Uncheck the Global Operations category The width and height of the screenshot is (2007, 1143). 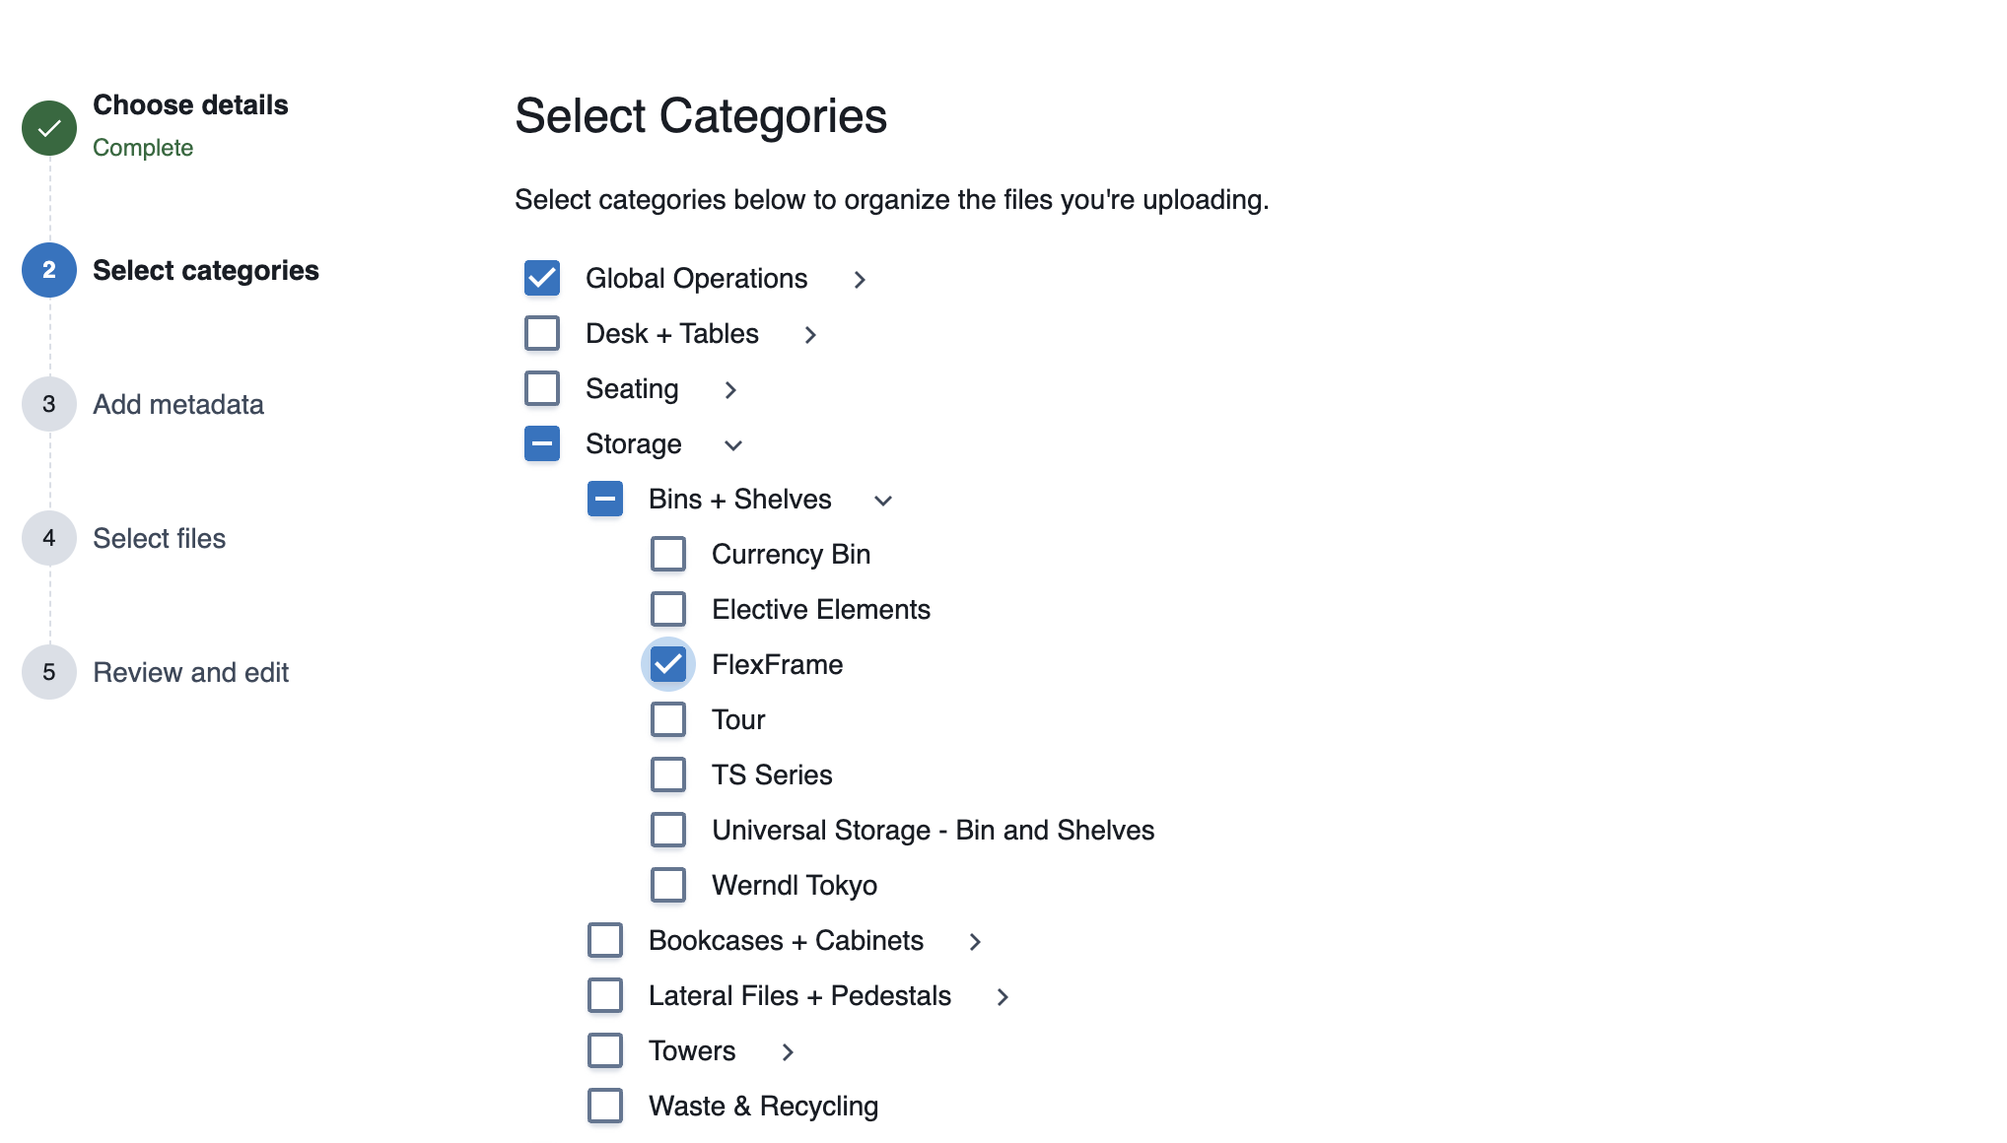[x=541, y=278]
